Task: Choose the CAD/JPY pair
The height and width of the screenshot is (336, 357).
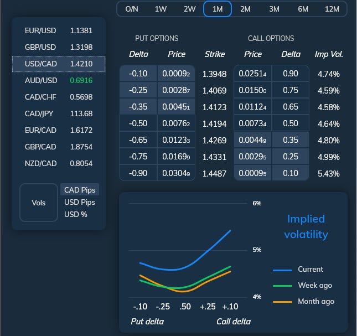Action: 59,113
